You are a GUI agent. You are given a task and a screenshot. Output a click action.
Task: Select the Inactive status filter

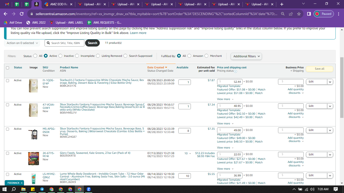(60, 56)
